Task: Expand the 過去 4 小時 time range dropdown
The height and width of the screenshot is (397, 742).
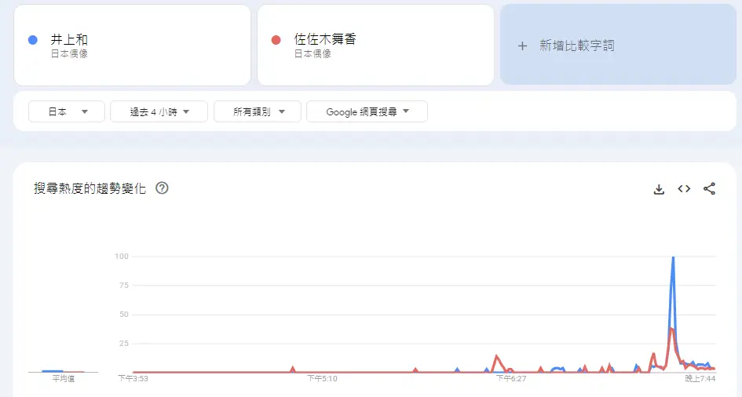Action: click(159, 112)
